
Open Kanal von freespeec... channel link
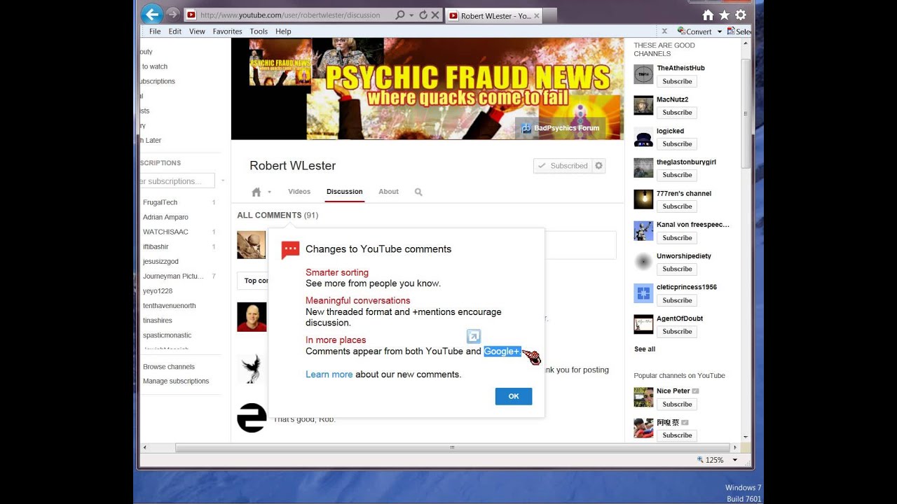692,225
